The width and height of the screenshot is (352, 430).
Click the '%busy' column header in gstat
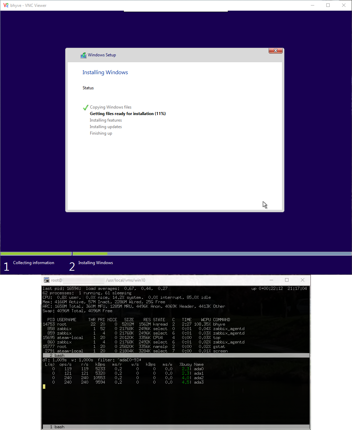(186, 364)
